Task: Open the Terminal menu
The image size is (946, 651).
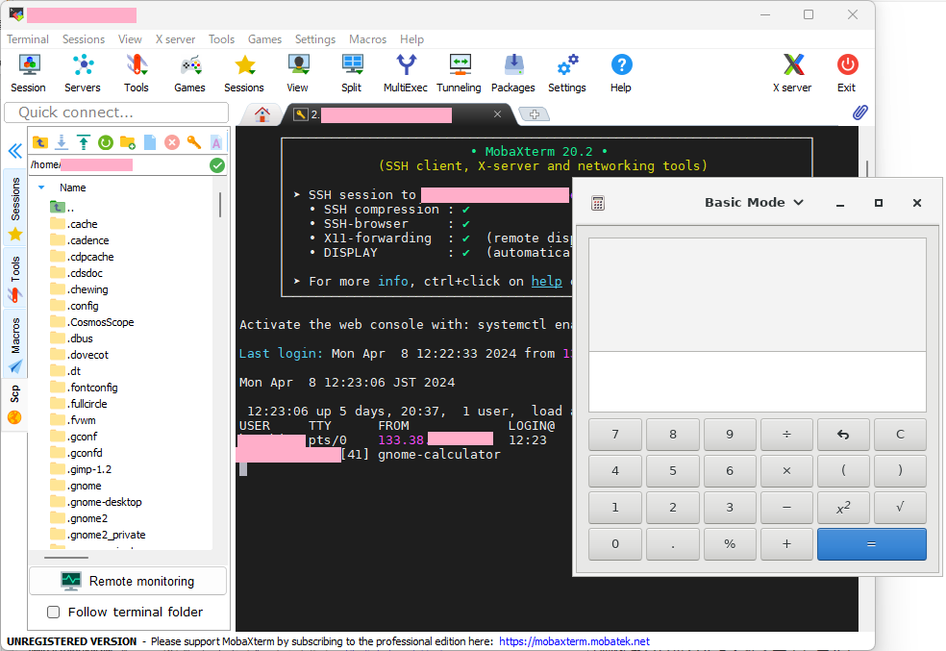Action: pos(28,39)
